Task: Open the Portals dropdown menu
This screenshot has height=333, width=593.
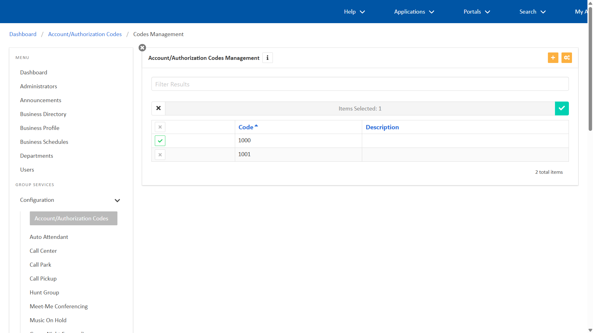Action: (477, 12)
